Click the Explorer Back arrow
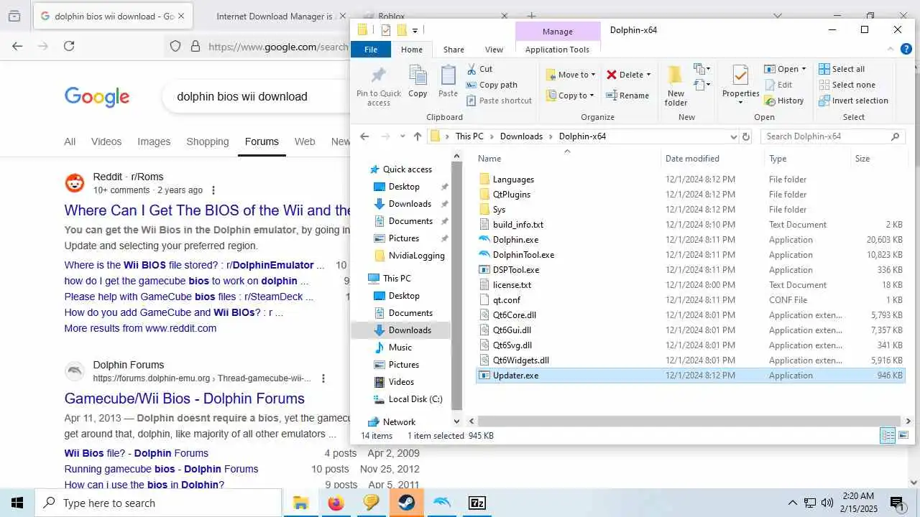The height and width of the screenshot is (517, 920). pyautogui.click(x=364, y=136)
